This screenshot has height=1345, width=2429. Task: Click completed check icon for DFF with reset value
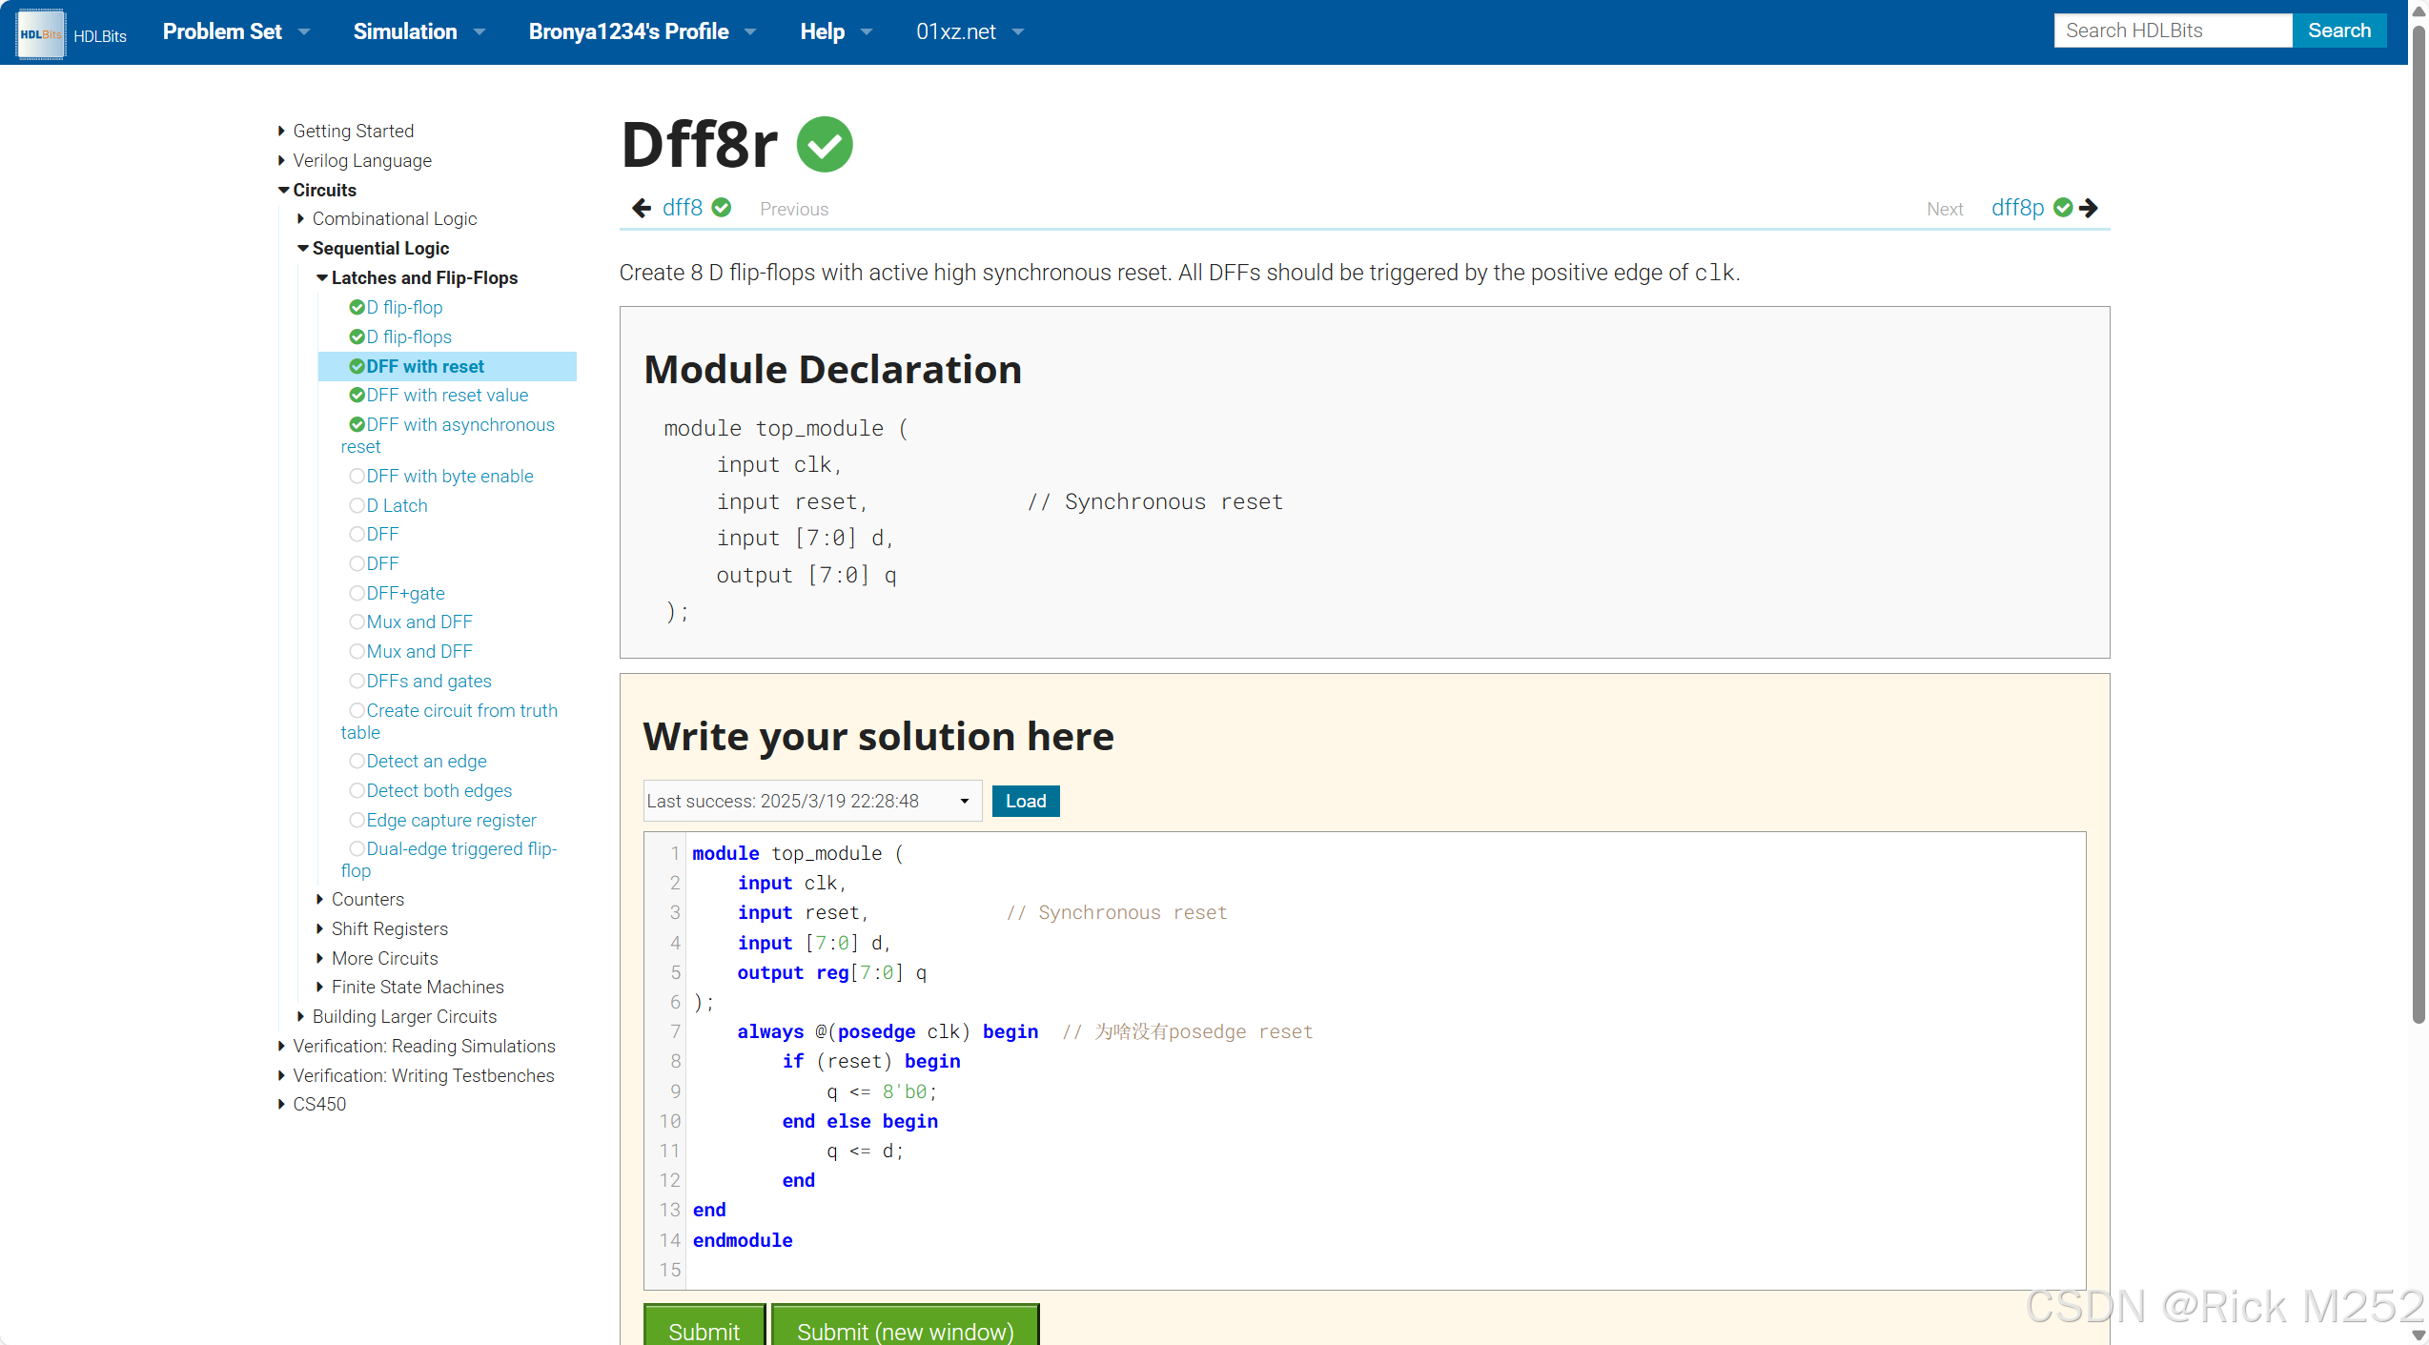coord(357,395)
